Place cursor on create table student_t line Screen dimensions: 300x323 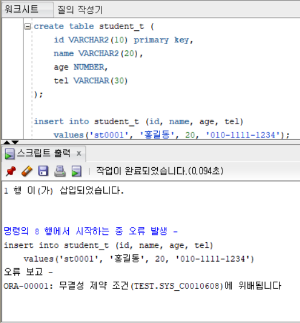coord(94,26)
